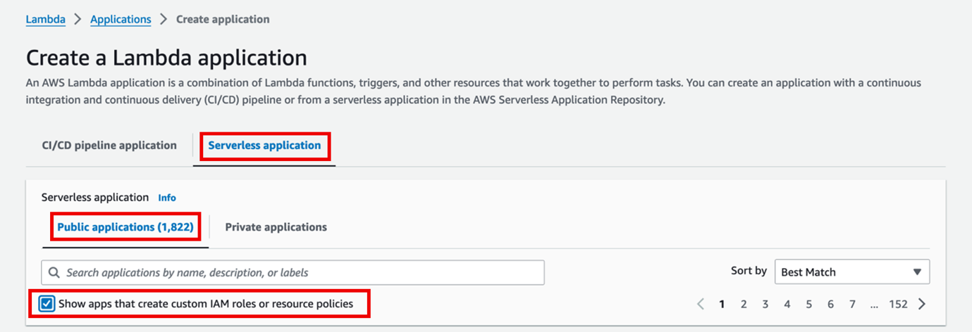
Task: Go to page 4 of results
Action: (x=787, y=305)
